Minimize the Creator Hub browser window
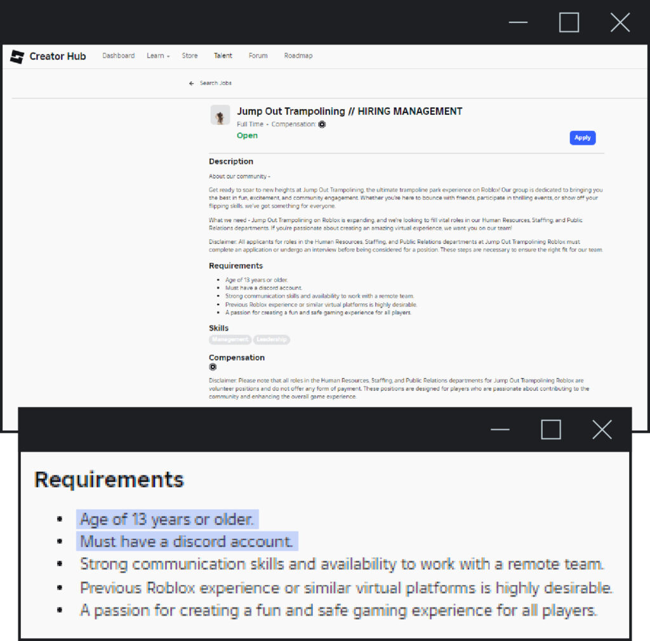Viewport: 650px width, 641px height. click(x=518, y=23)
